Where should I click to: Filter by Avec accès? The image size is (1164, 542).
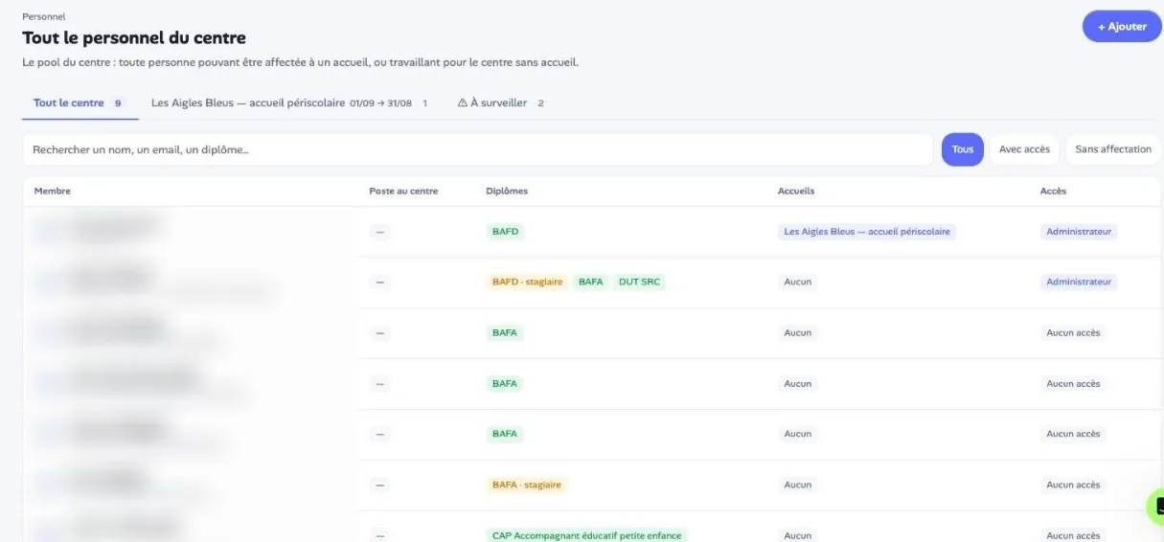pyautogui.click(x=1024, y=149)
